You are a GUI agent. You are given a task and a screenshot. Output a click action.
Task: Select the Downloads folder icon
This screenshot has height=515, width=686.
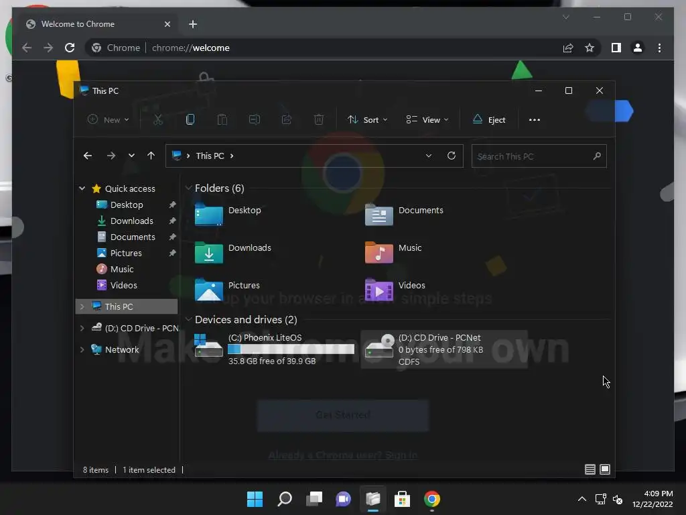(x=209, y=253)
